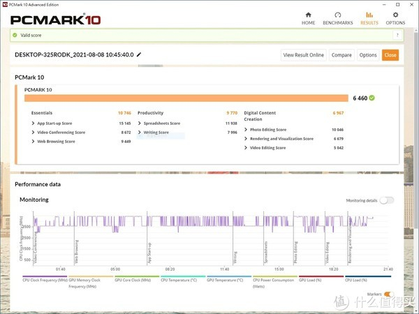The image size is (419, 314).
Task: Click CPU Load legend entry
Action: coord(368,278)
